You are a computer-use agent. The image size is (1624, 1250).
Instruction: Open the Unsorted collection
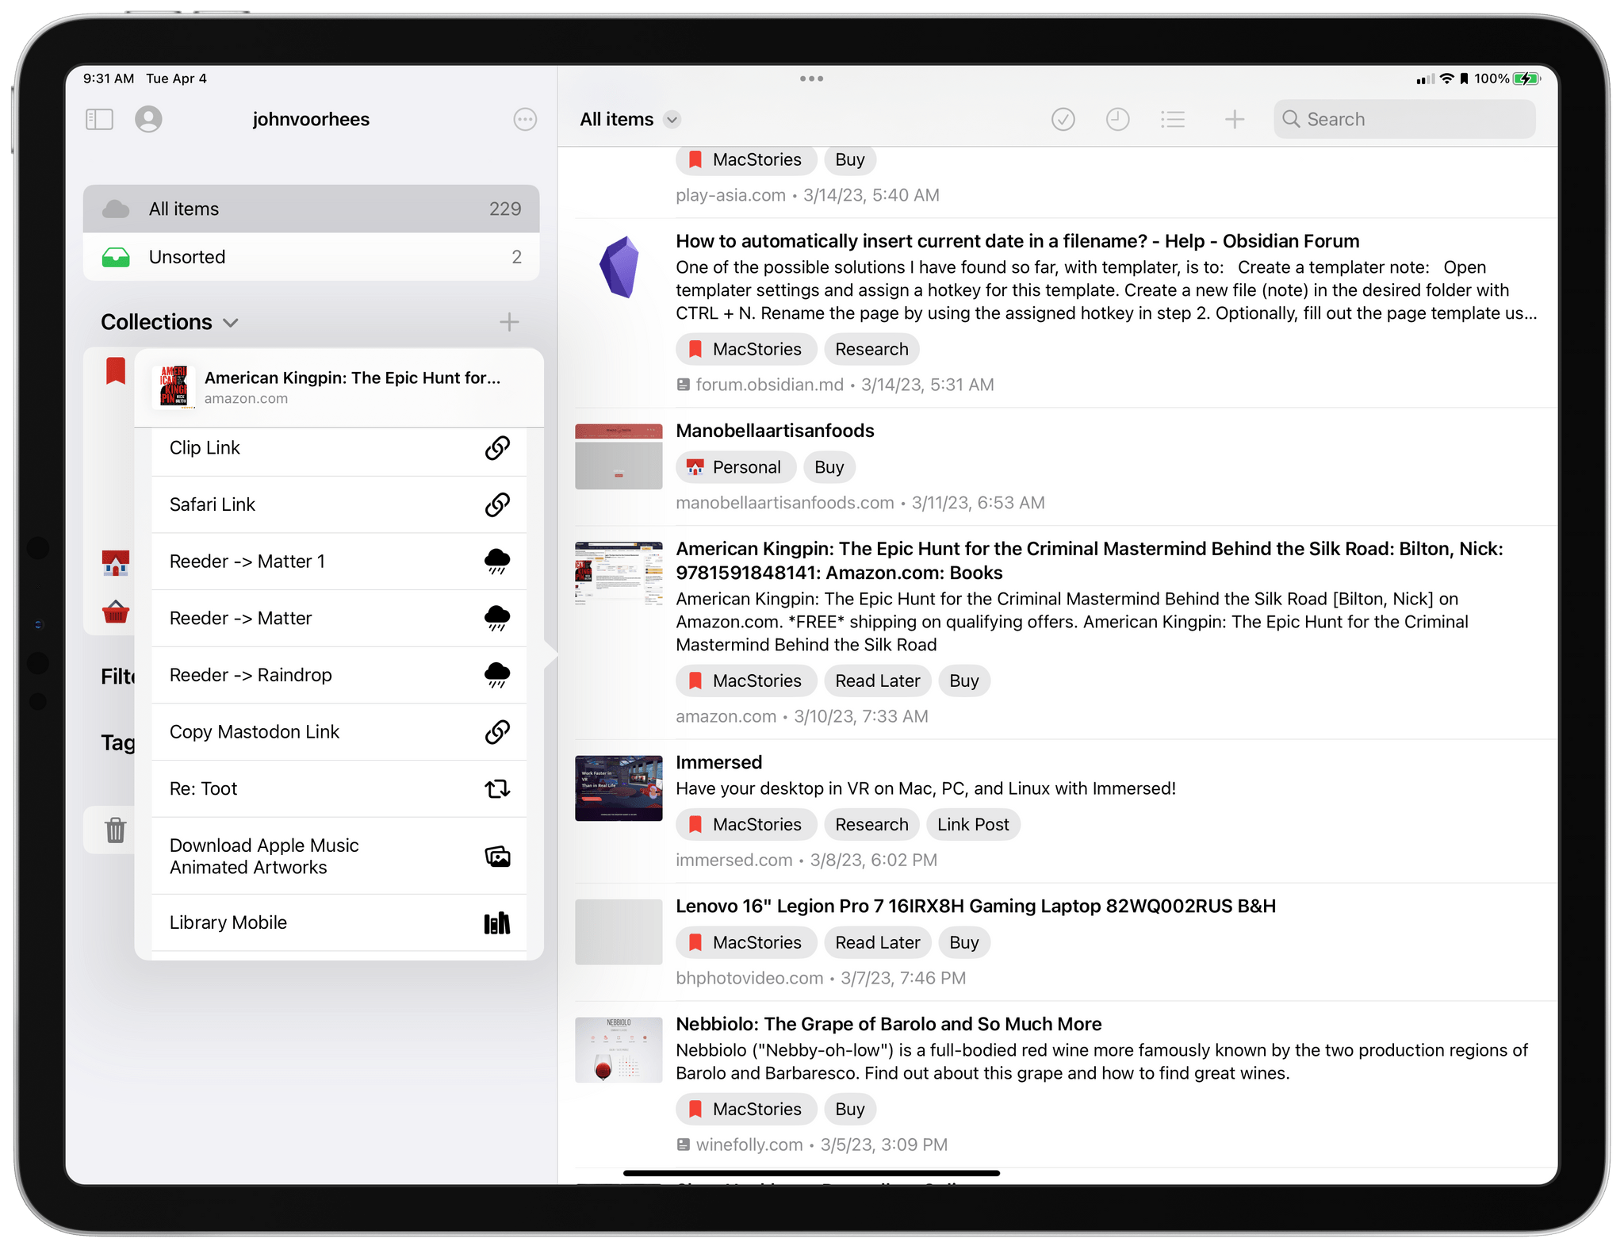[311, 257]
